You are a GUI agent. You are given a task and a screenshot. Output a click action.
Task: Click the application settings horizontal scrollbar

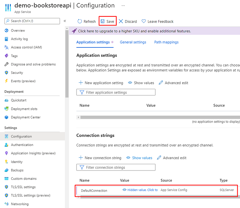[x=160, y=117]
